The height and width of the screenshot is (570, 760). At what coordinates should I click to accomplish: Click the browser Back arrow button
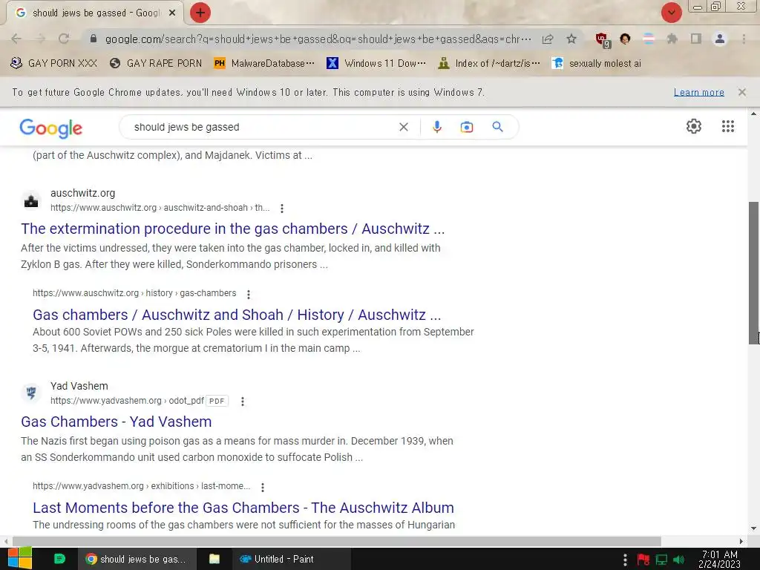tap(16, 39)
